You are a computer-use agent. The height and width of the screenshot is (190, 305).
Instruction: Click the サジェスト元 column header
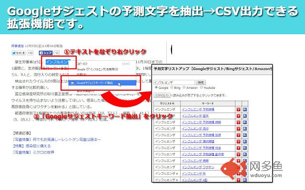[167, 104]
